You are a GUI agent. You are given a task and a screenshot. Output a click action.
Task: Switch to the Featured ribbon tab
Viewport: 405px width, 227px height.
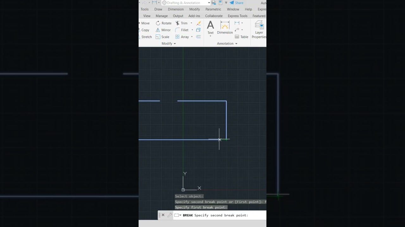[x=259, y=16]
